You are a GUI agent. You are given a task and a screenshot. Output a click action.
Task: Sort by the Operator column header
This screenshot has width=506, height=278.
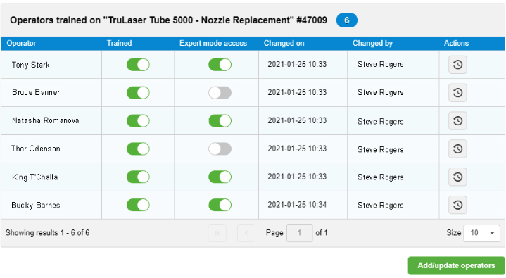tap(21, 43)
